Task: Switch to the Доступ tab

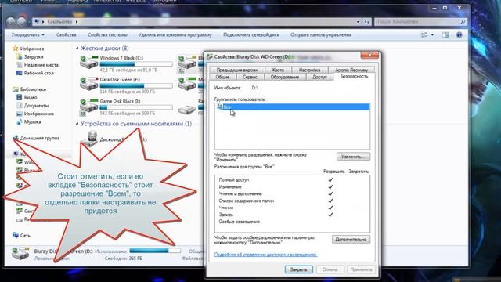Action: pyautogui.click(x=320, y=77)
